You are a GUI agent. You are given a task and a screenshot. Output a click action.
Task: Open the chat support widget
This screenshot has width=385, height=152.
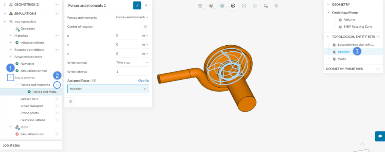(380, 136)
